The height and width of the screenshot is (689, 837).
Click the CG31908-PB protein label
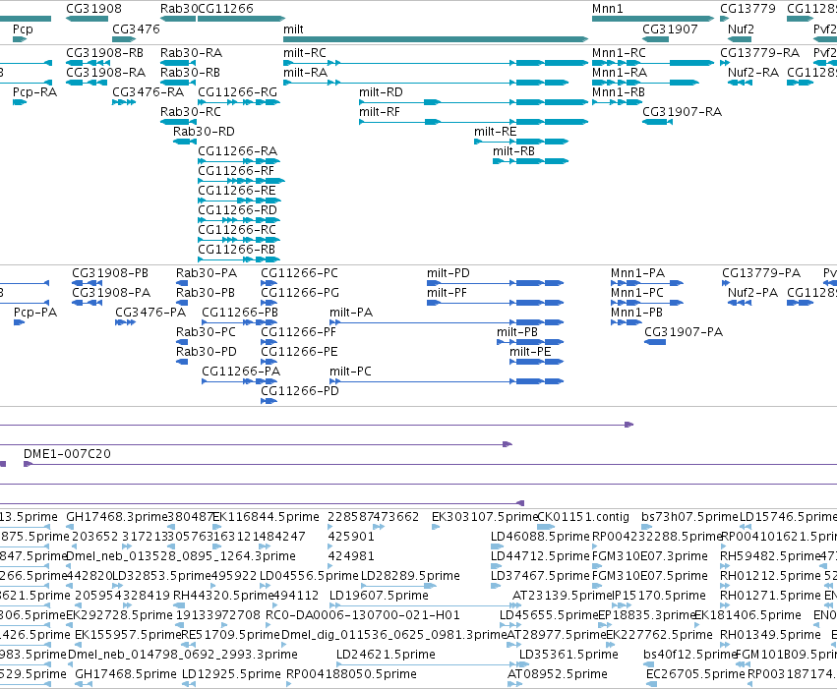coord(110,273)
